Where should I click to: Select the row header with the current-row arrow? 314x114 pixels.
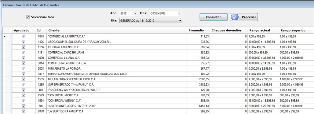coord(7,36)
